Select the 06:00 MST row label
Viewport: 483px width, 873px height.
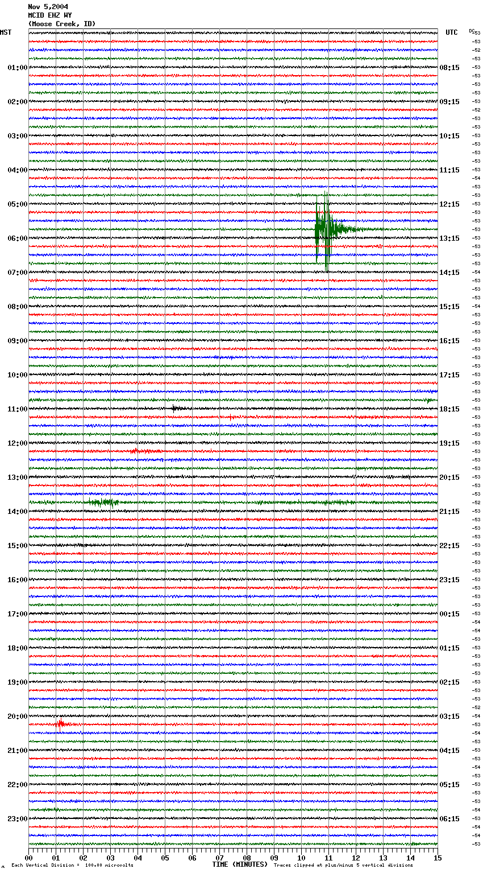[18, 238]
